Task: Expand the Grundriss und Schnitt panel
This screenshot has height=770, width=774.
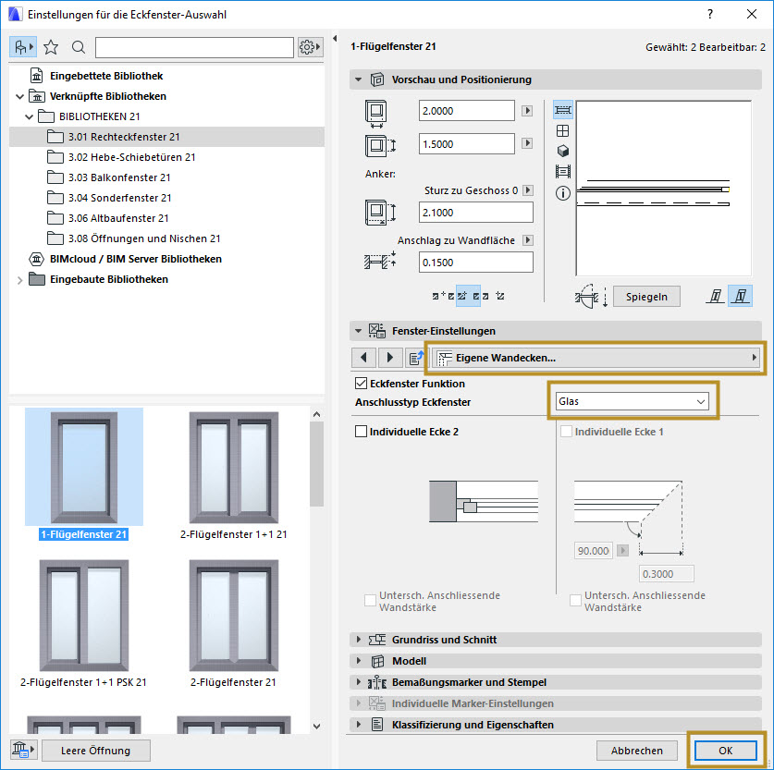Action: coord(359,640)
